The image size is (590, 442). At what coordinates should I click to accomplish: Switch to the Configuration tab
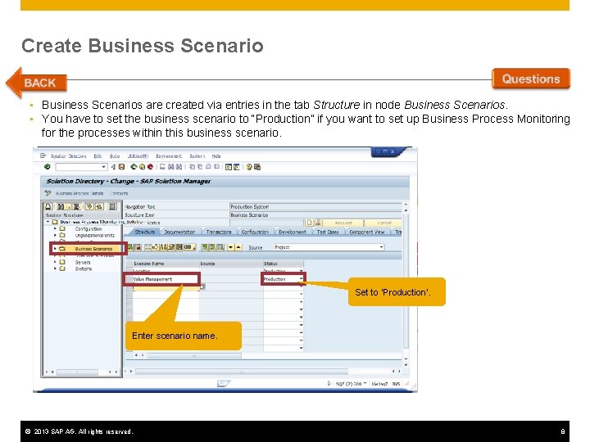[x=255, y=232]
